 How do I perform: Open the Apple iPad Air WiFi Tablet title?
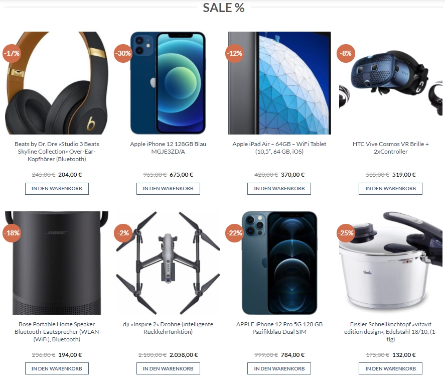tap(279, 148)
